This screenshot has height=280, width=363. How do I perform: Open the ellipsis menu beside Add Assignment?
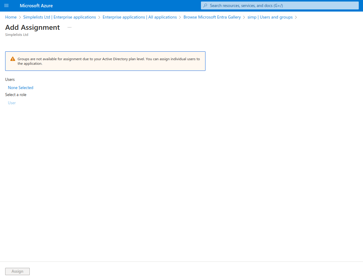[x=70, y=27]
